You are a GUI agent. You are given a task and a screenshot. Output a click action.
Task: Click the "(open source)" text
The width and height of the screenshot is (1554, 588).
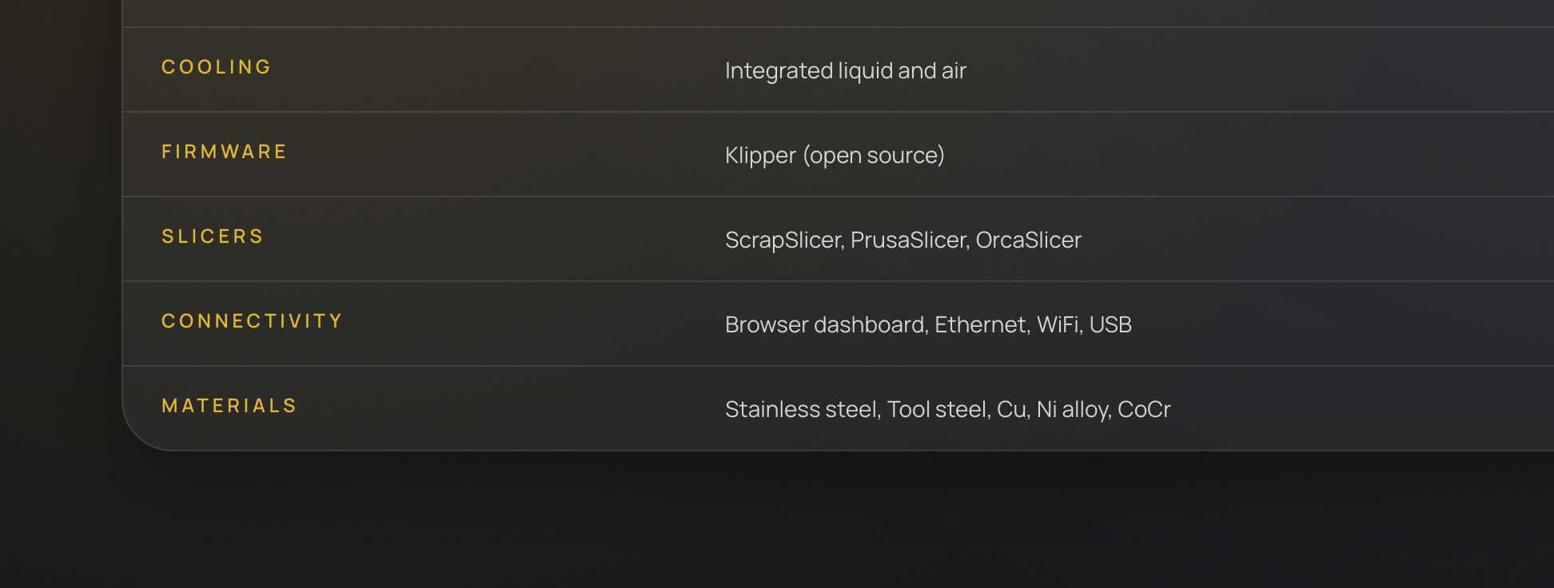tap(874, 156)
